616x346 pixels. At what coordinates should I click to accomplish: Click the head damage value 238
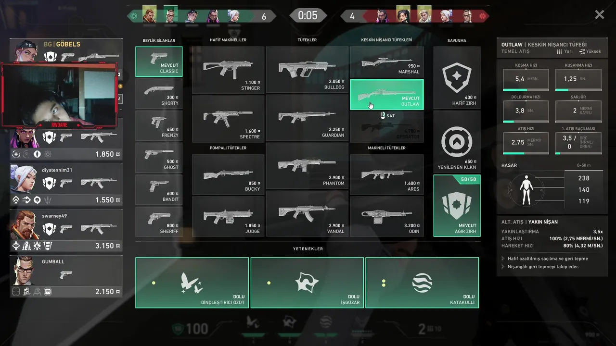584,178
